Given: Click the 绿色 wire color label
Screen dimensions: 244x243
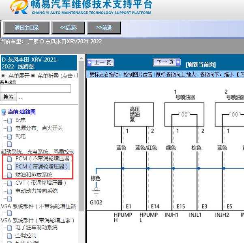Looking at the screenshot, I should (x=171, y=148).
